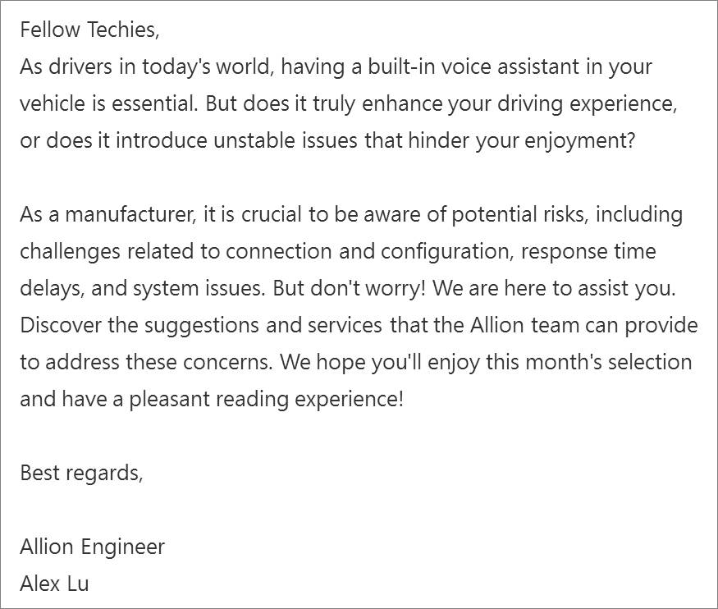Click the closing "Best regards,"
The image size is (718, 609).
pos(81,474)
